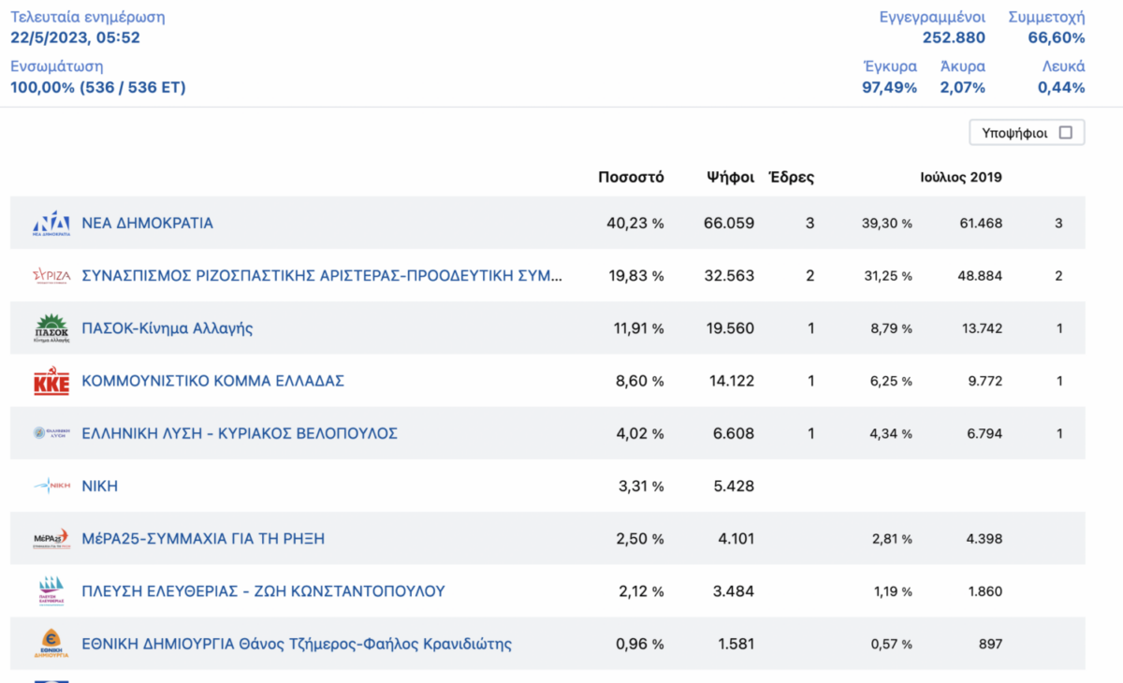Screen dimensions: 1123x683
Task: Click PASOK votes 19.560
Action: (x=729, y=328)
